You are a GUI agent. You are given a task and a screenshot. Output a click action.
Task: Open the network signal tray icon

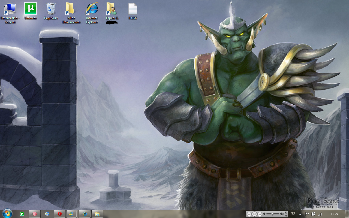(320, 214)
